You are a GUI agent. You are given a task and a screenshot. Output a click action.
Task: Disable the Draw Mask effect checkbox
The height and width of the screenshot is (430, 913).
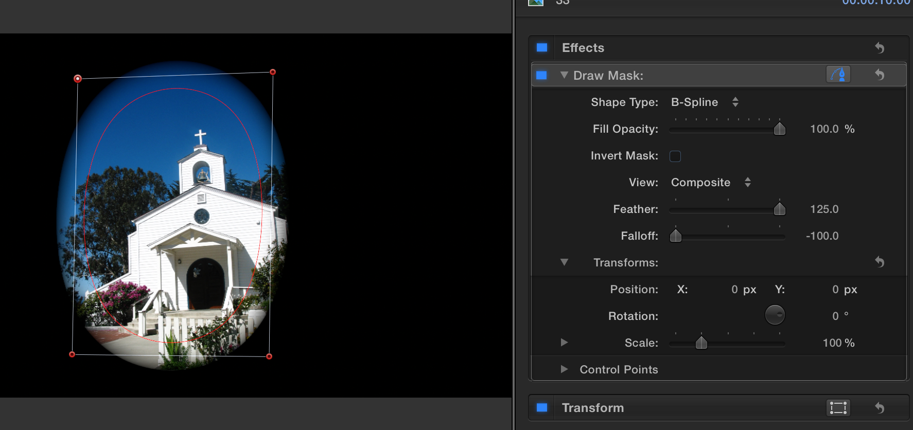click(x=541, y=75)
